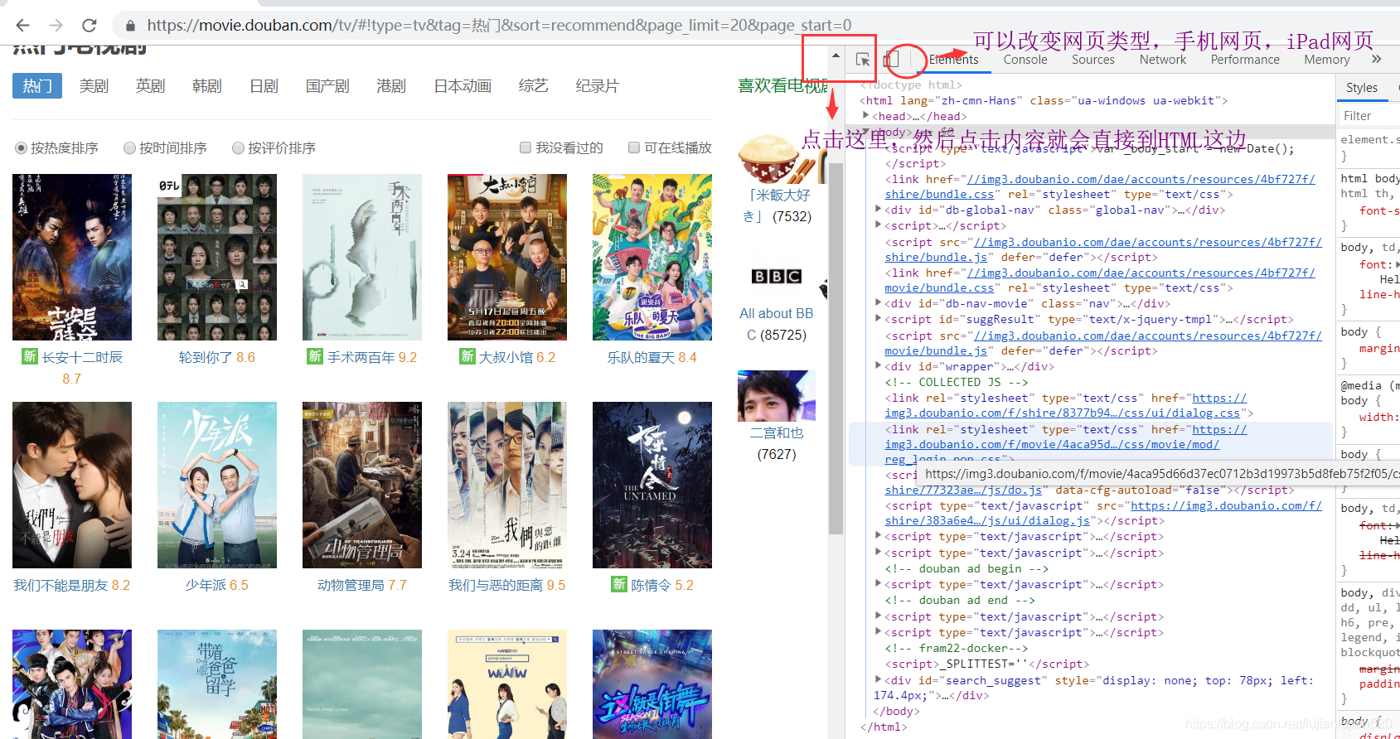Click the page vertical scrollbar up arrow
This screenshot has width=1400, height=739.
point(836,56)
